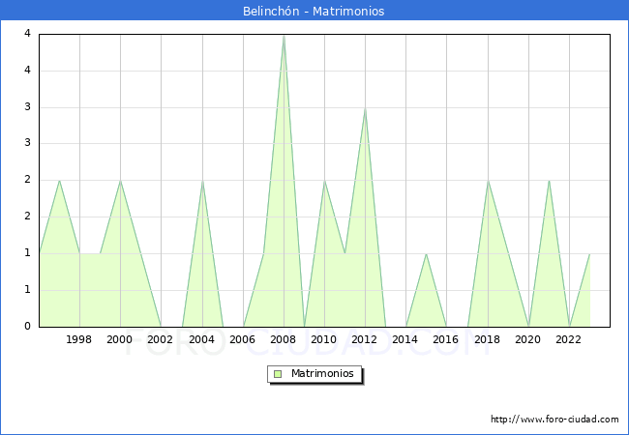Click the small 2015 peak
Viewport: 629px width, 435px height.
pyautogui.click(x=426, y=253)
